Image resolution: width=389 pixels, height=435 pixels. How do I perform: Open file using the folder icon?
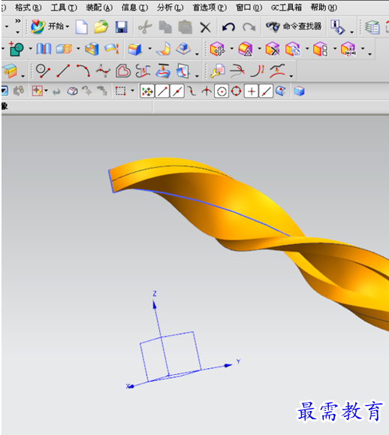click(101, 27)
